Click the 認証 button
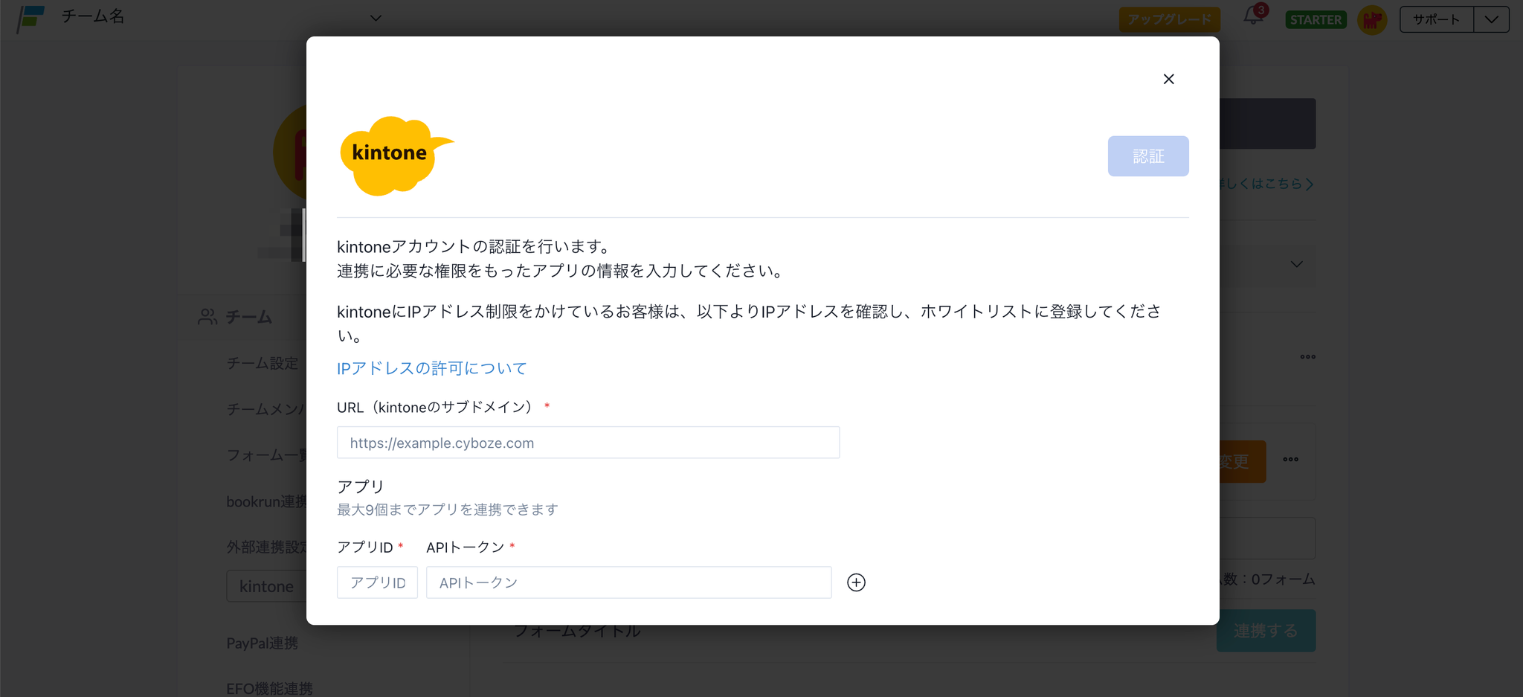 1148,156
